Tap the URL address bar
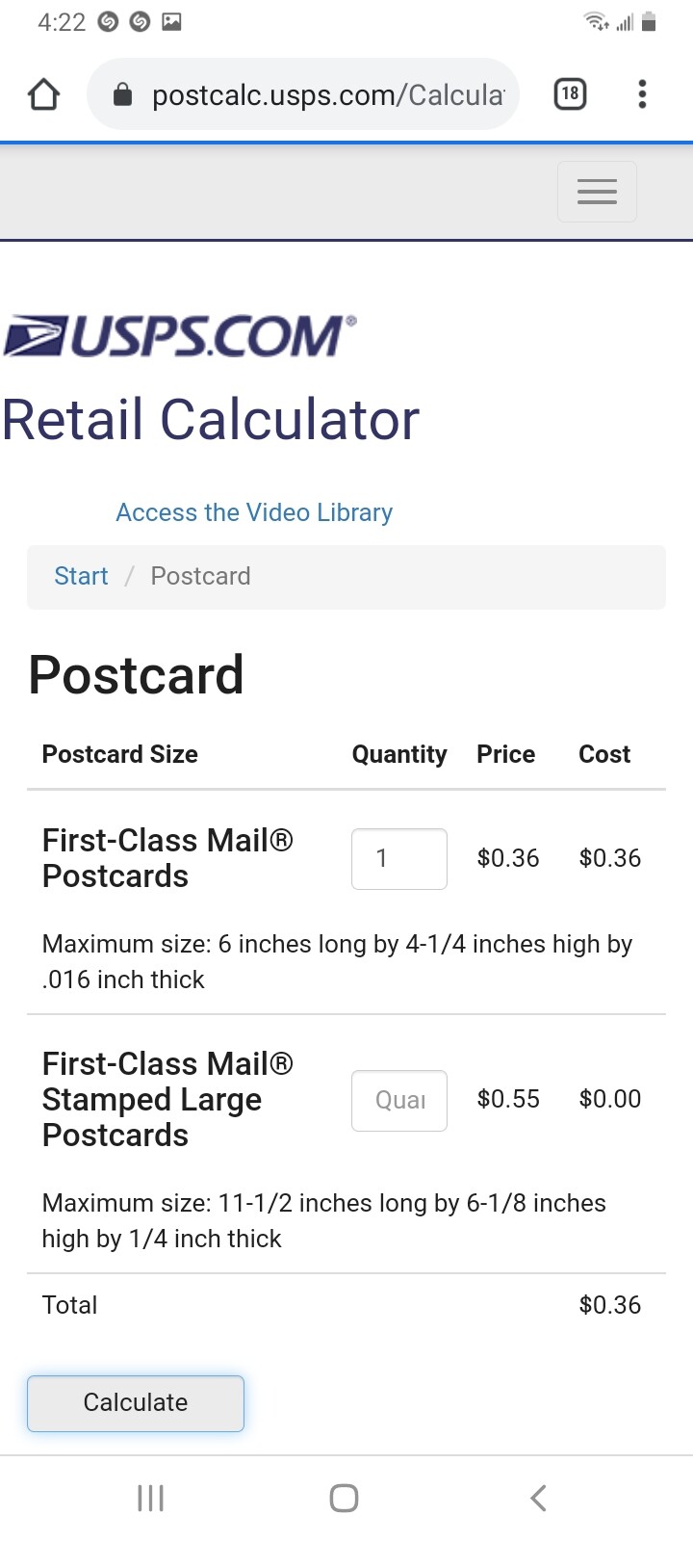Screen dimensions: 693x1541 pyautogui.click(x=327, y=94)
